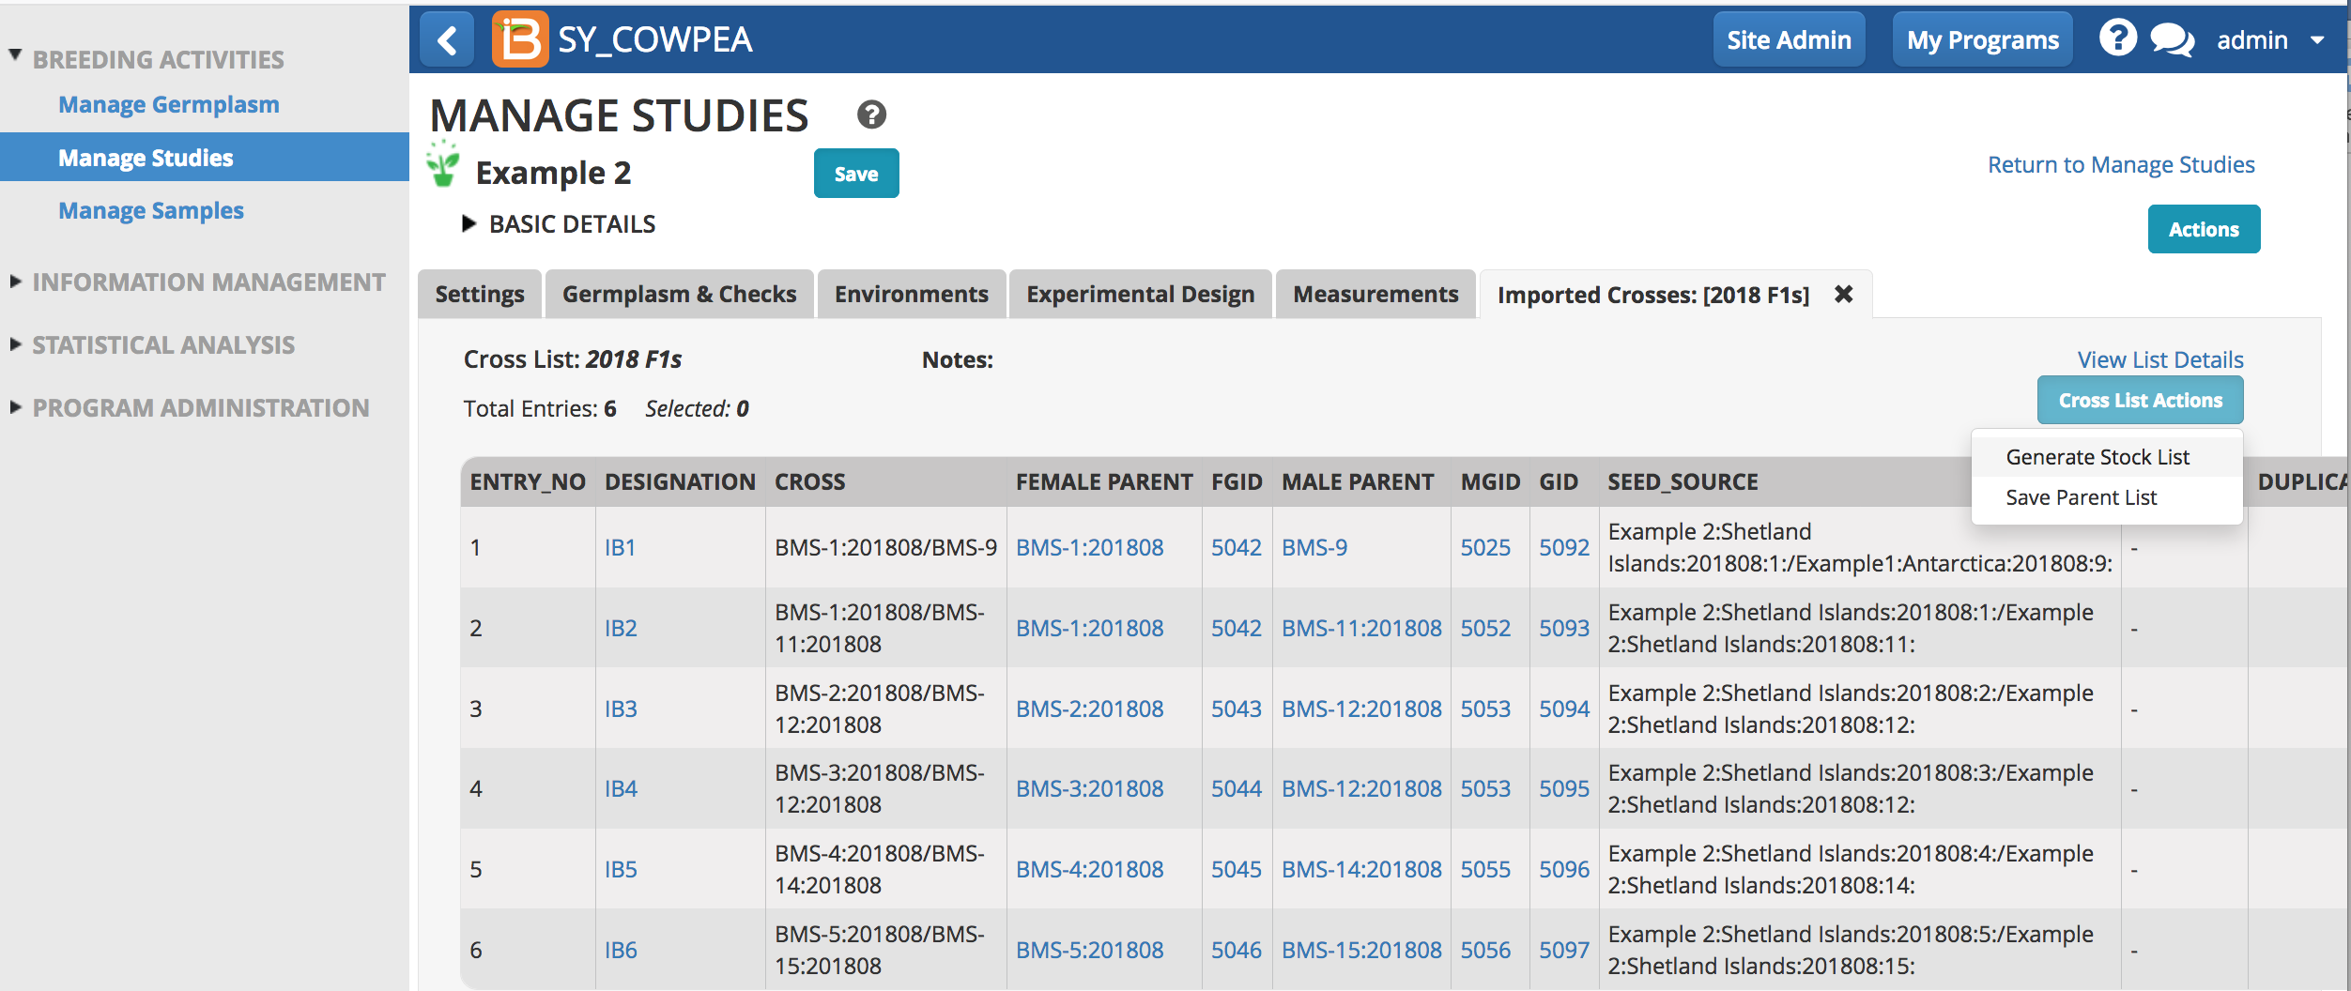The width and height of the screenshot is (2351, 991).
Task: Open designation IB3 link
Action: (621, 709)
